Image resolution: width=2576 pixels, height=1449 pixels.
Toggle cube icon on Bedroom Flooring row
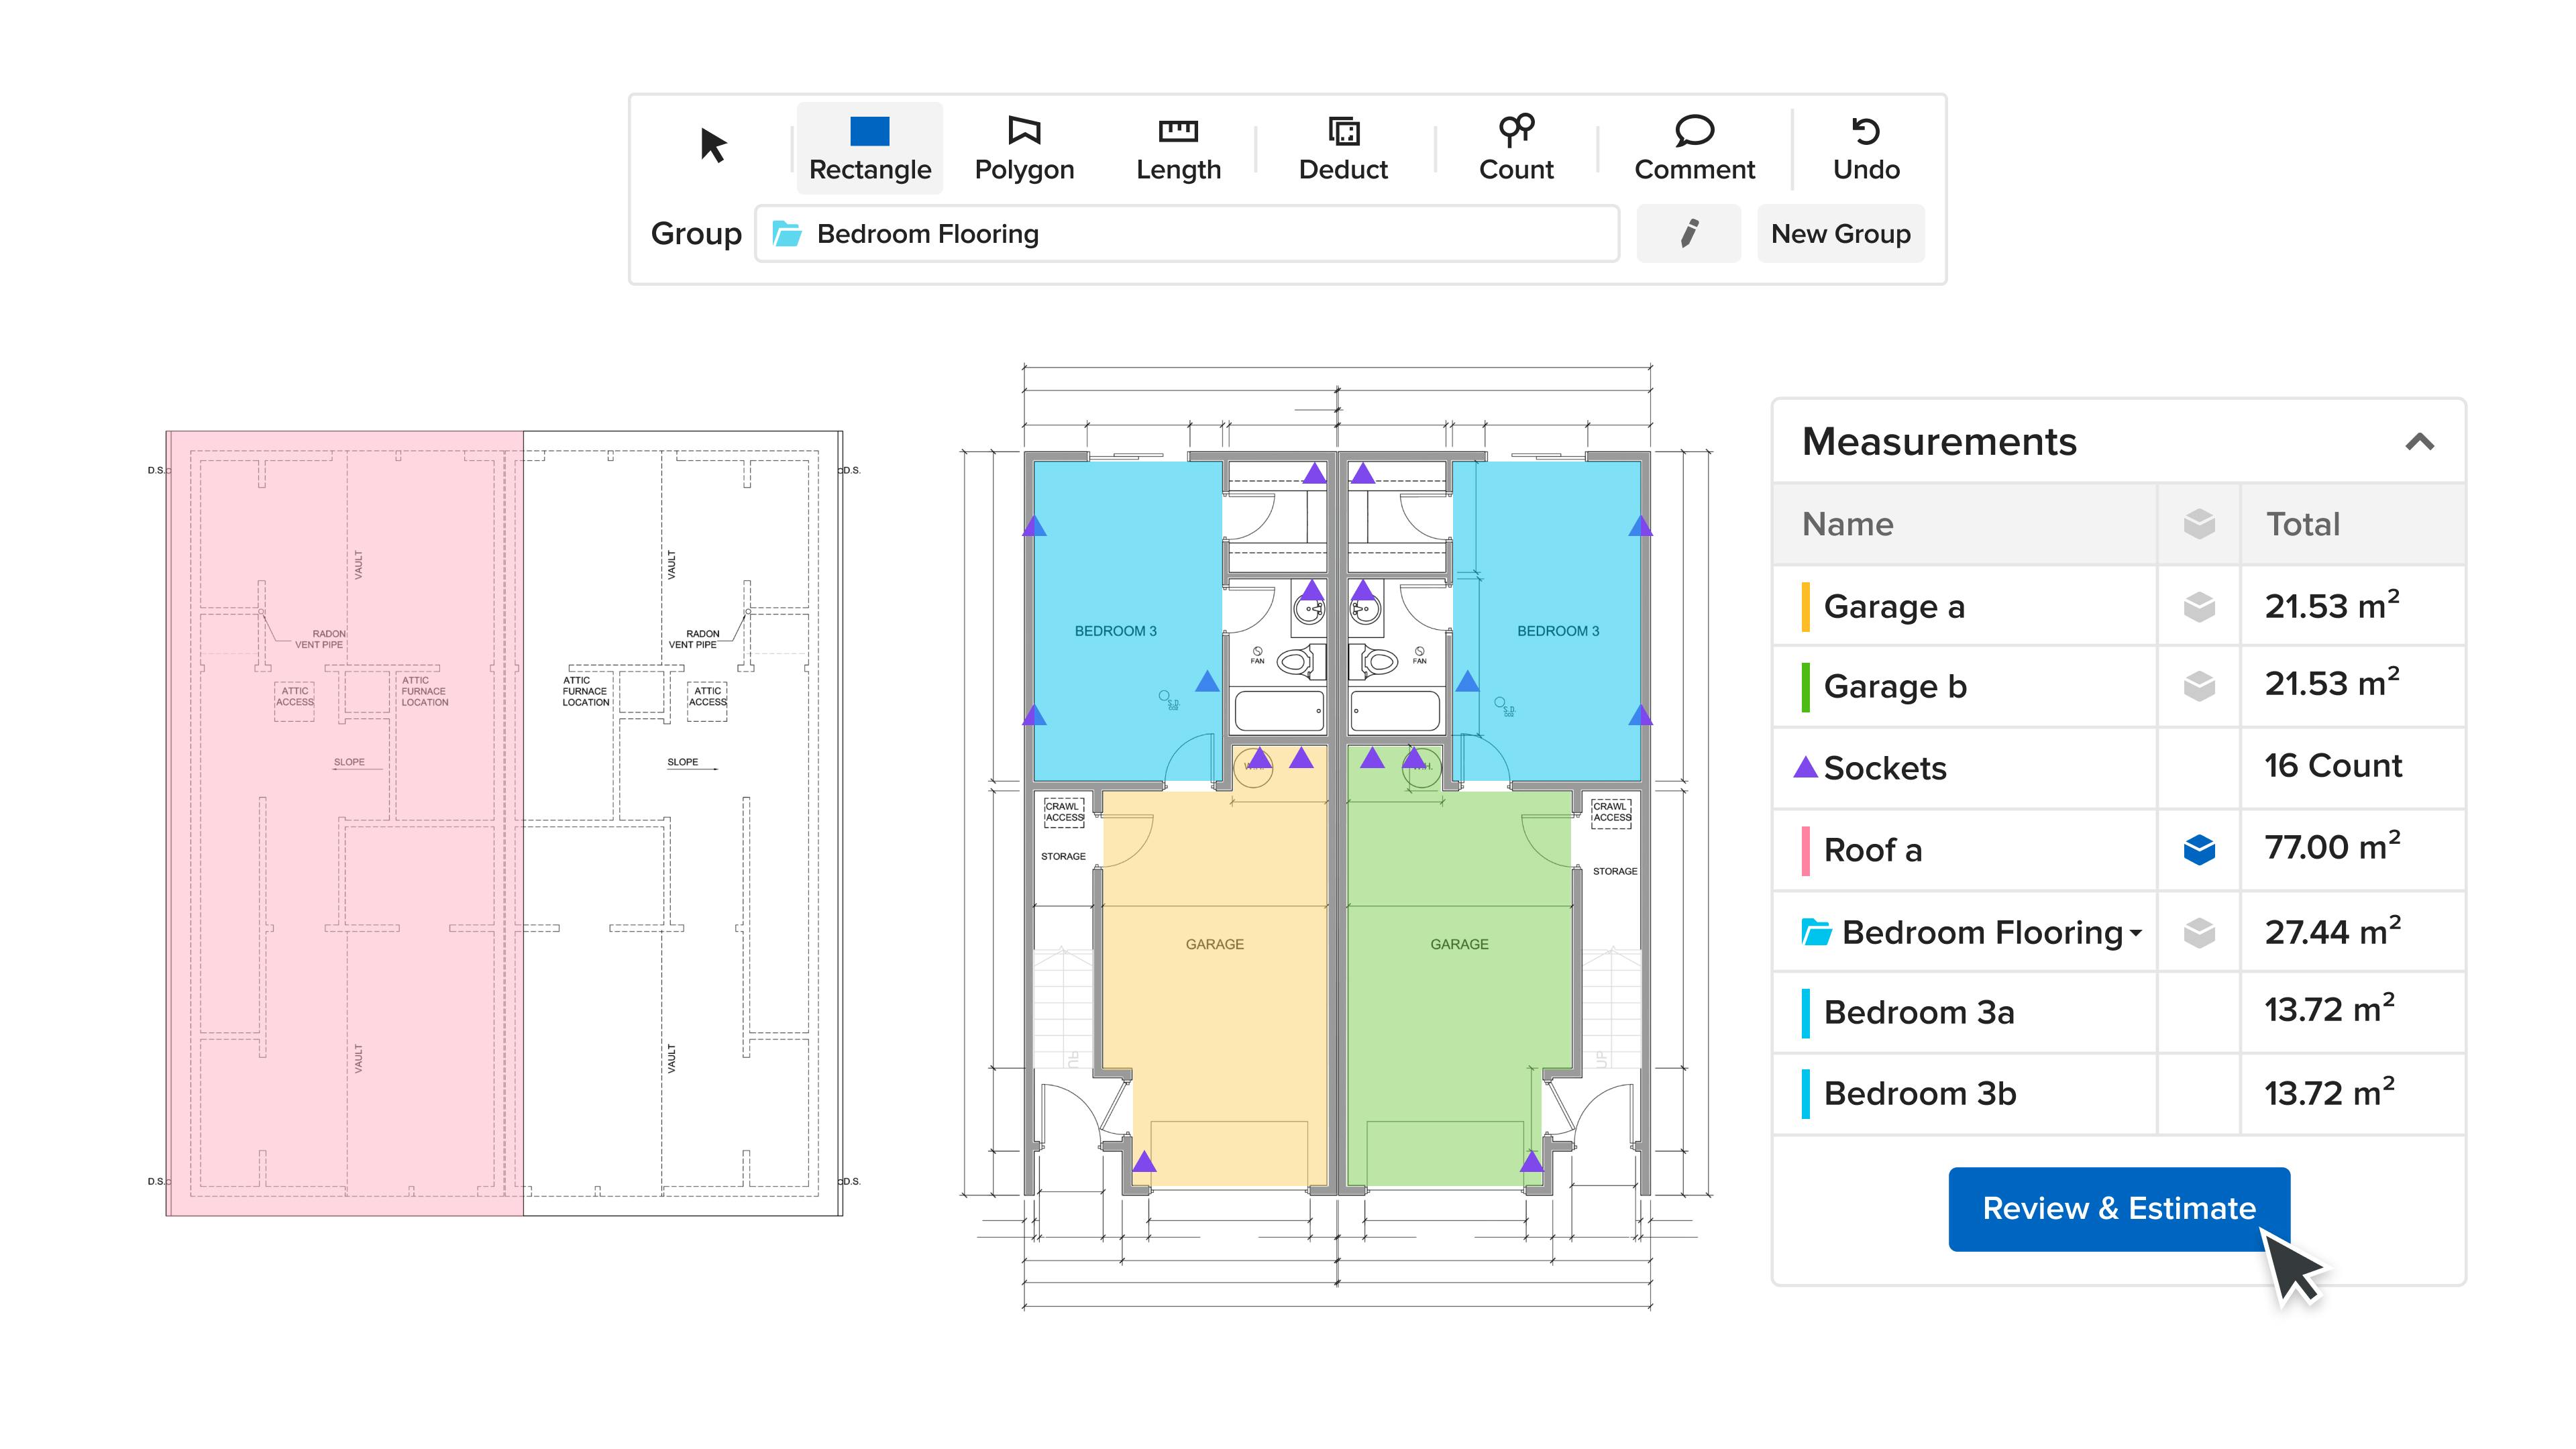click(x=2199, y=932)
